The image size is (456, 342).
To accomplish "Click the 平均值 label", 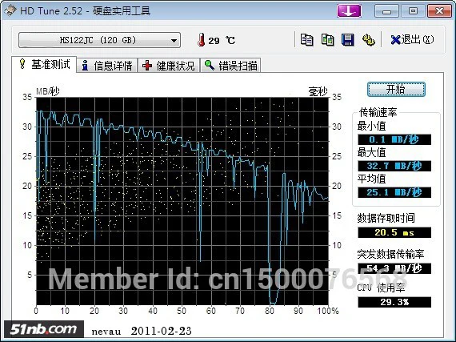I will pyautogui.click(x=372, y=179).
